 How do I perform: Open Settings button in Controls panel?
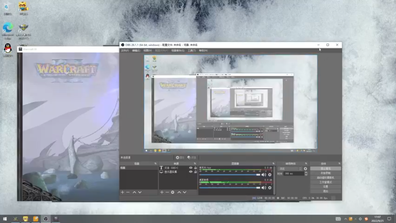(326, 187)
